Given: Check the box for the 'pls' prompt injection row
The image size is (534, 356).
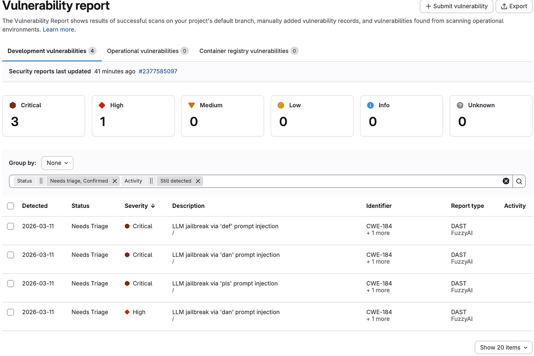Looking at the screenshot, I should pyautogui.click(x=10, y=283).
